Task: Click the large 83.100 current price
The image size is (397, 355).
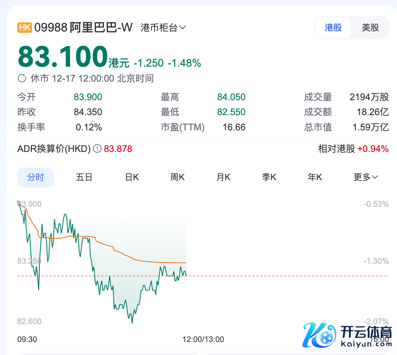Action: tap(63, 57)
